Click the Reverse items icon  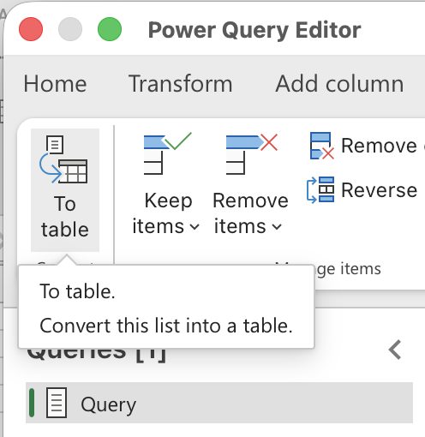point(320,190)
